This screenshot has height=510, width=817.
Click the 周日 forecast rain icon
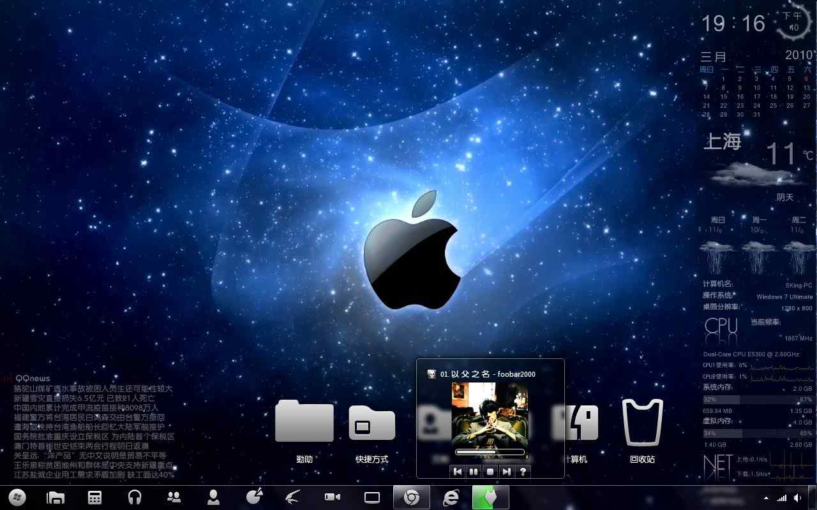(717, 258)
